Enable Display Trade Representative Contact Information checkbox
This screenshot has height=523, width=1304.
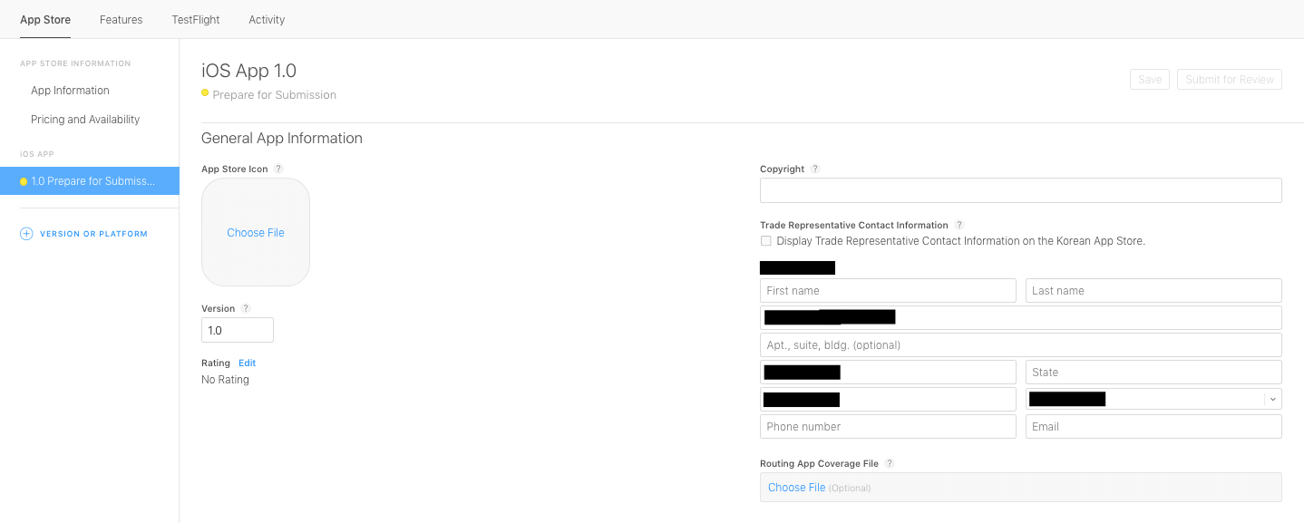(x=766, y=241)
